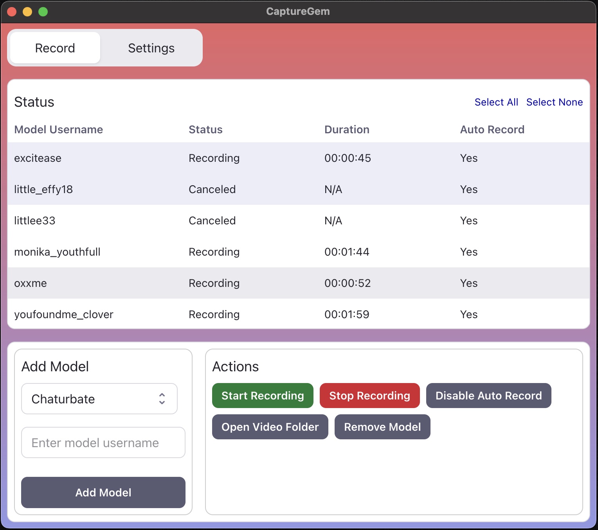This screenshot has height=530, width=598.
Task: Click the dropdown chevron arrows icon
Action: click(x=162, y=399)
